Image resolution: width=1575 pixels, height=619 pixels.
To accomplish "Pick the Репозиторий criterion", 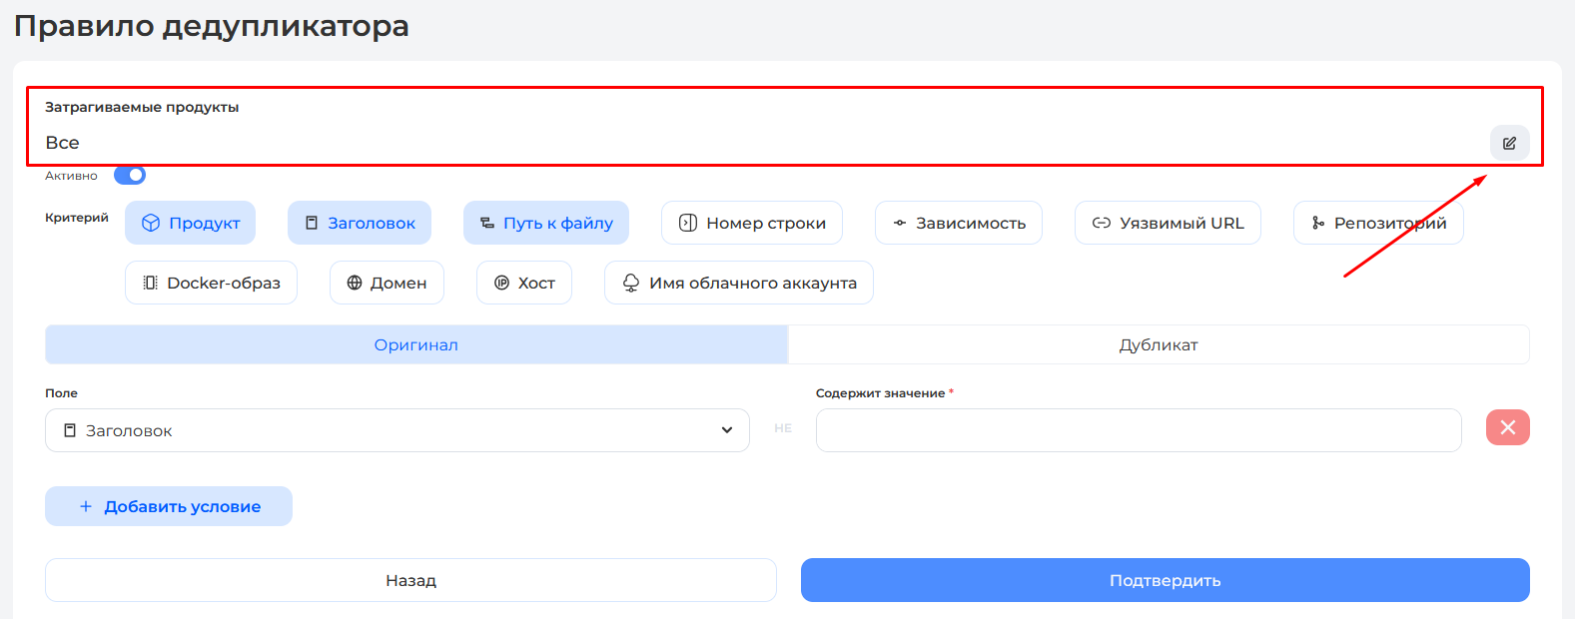I will point(1377,223).
